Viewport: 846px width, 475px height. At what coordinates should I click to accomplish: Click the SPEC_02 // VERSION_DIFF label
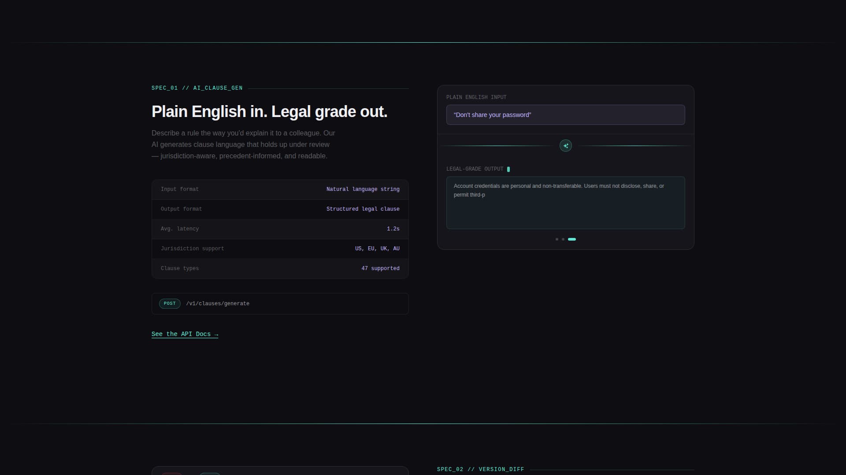(x=480, y=469)
